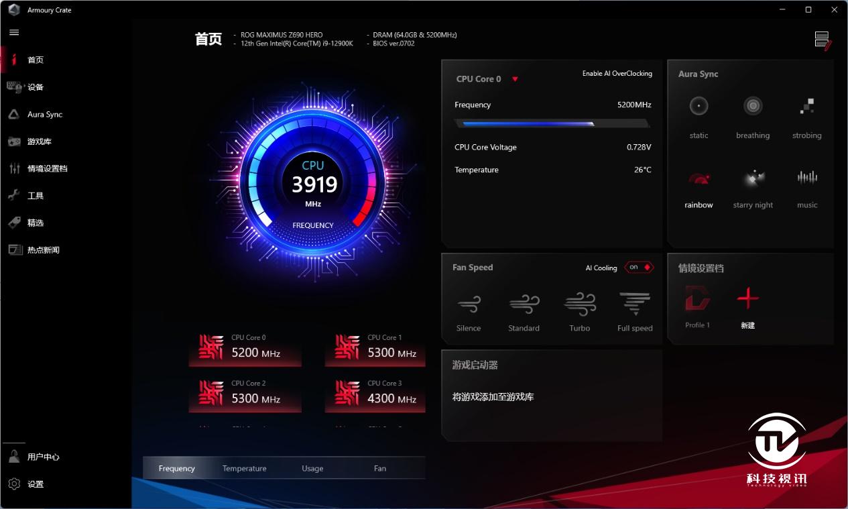Open the dashboard layout edit icon
Screen dimensions: 848x509
pos(823,40)
